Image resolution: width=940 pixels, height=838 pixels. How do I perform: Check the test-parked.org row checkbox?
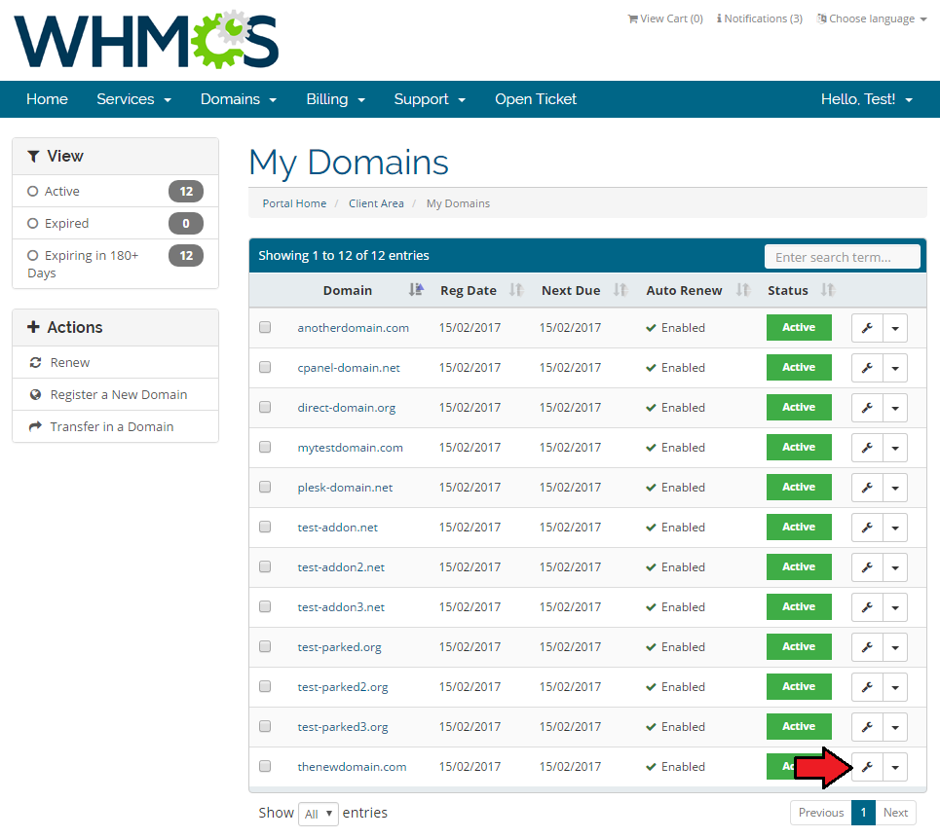265,646
